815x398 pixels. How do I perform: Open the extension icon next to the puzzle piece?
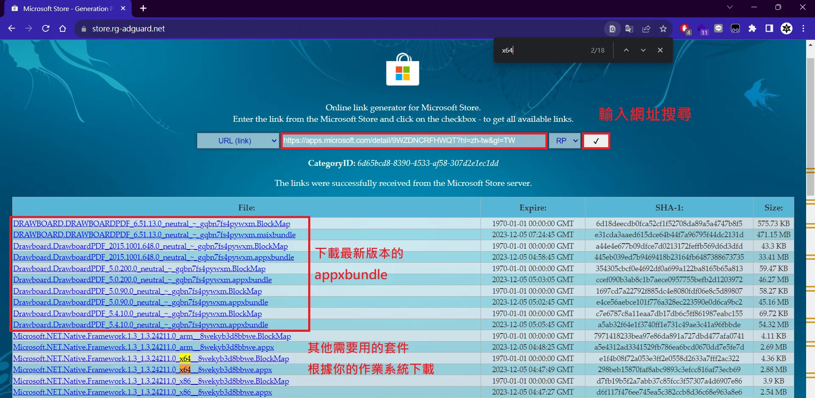point(736,28)
